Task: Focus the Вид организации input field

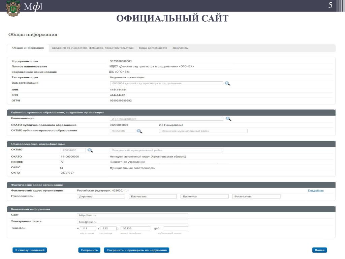Action: (x=166, y=83)
